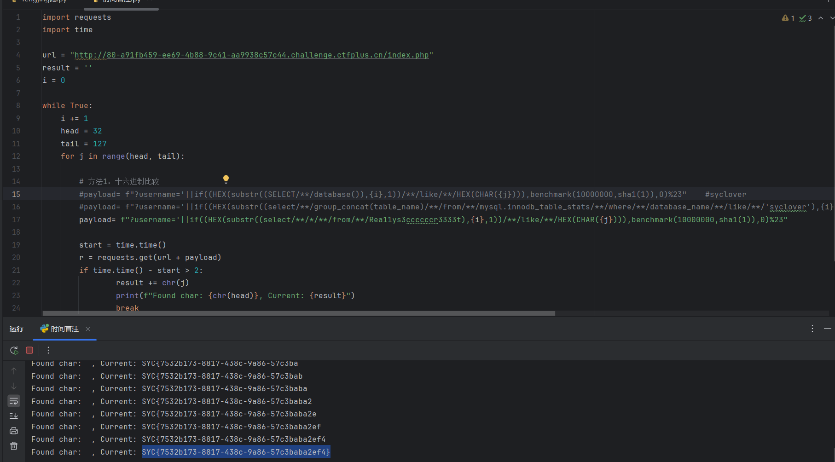Viewport: 835px width, 462px height.
Task: Rerun the 时间盲注 script
Action: pyautogui.click(x=14, y=350)
